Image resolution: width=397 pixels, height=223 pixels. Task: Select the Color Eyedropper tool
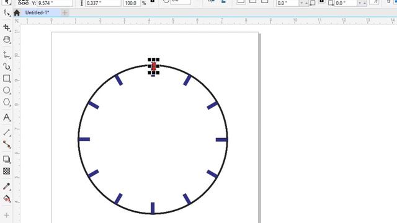pyautogui.click(x=7, y=186)
